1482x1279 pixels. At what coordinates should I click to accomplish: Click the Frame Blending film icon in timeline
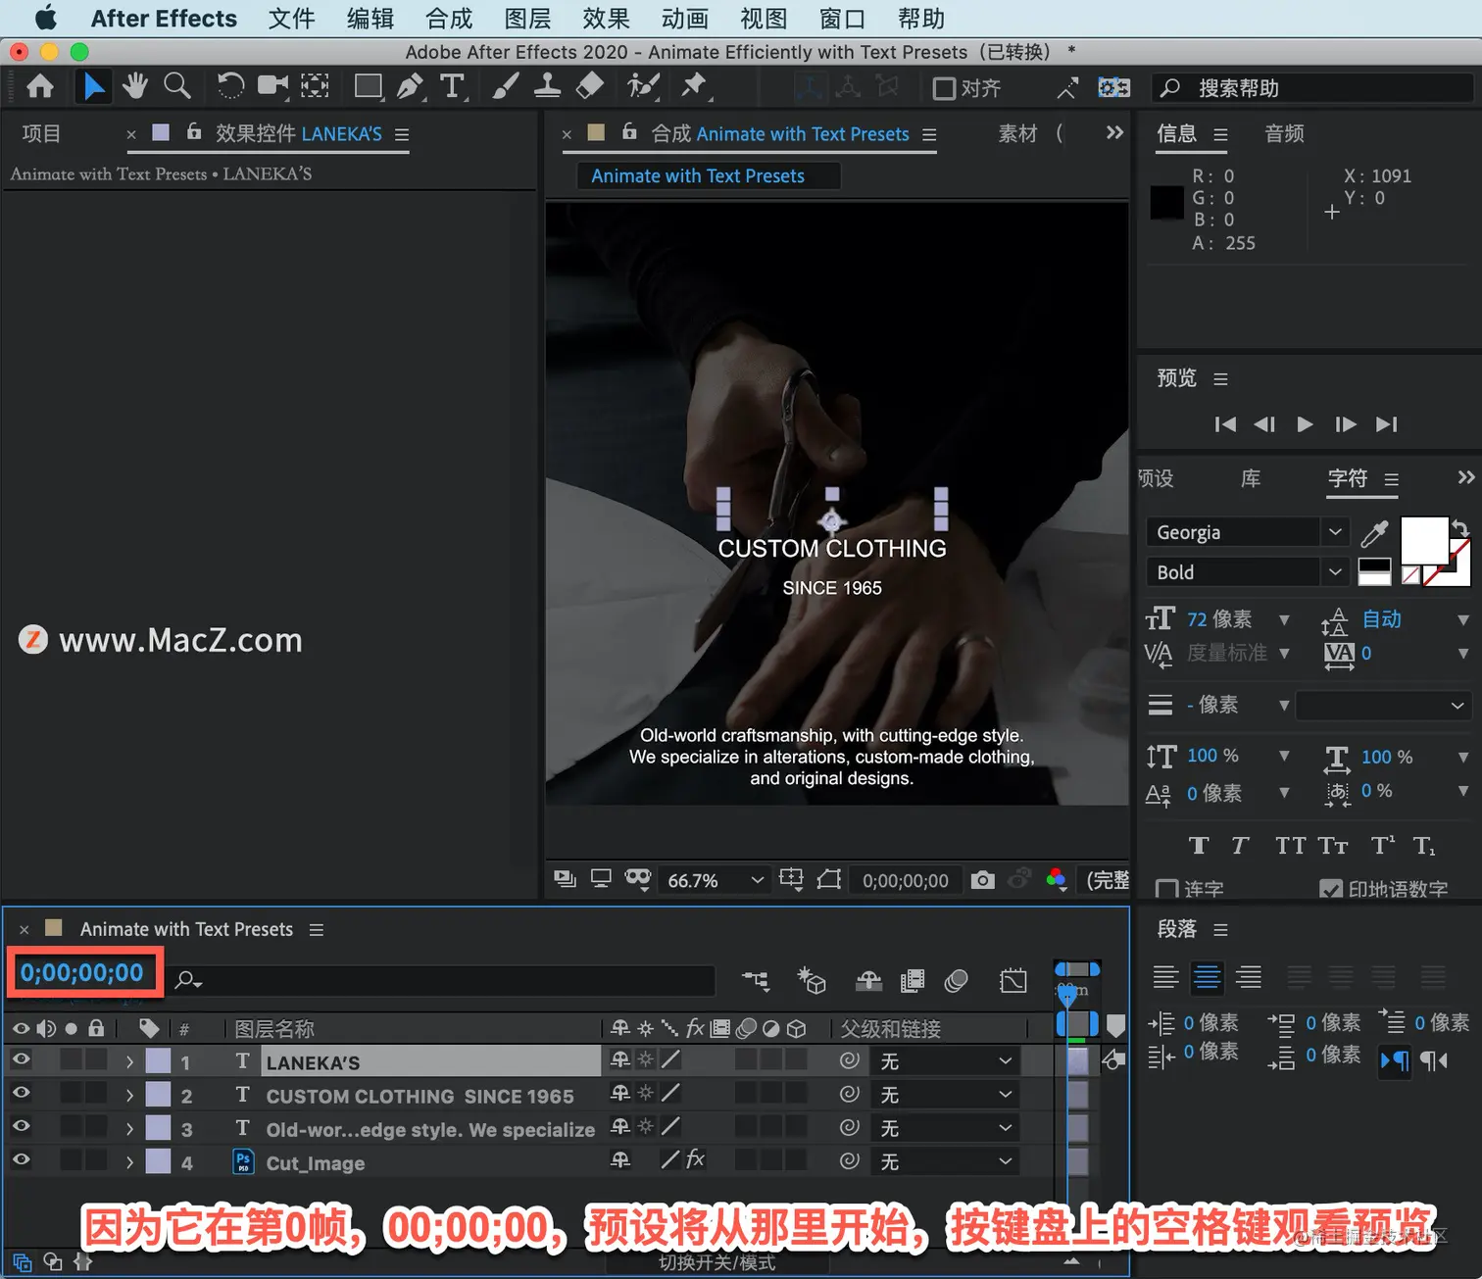(x=913, y=979)
